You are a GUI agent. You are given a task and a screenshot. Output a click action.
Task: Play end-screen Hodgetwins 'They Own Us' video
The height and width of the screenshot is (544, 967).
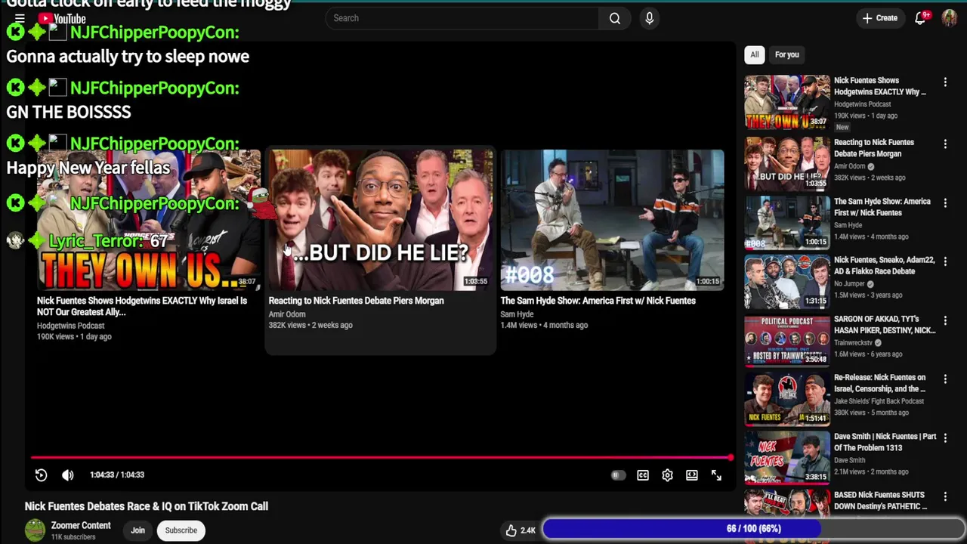point(148,220)
